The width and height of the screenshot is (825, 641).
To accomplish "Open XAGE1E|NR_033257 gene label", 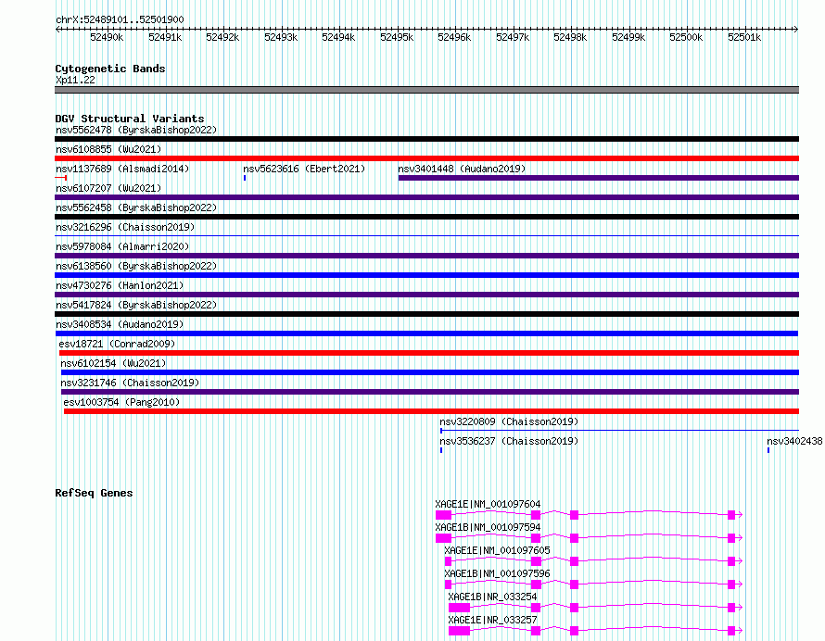I will tap(492, 620).
